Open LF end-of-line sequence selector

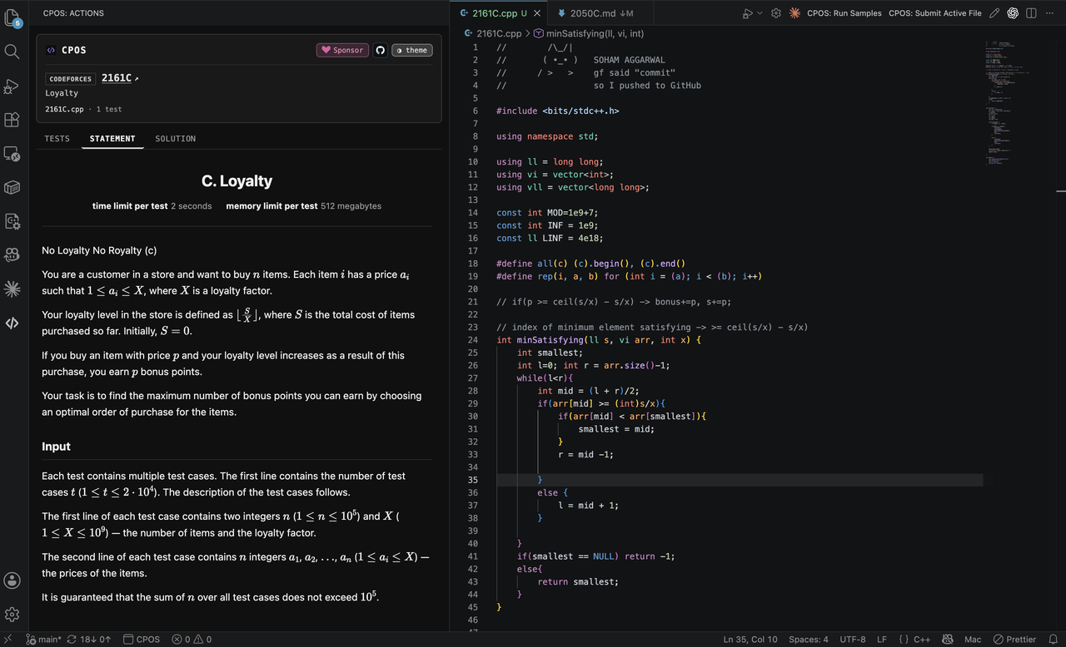point(882,640)
